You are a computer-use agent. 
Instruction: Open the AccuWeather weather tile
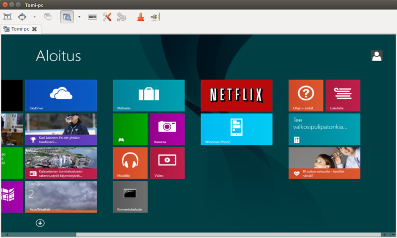(61, 196)
